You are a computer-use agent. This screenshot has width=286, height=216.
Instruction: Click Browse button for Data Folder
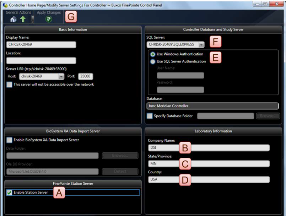[120, 156]
